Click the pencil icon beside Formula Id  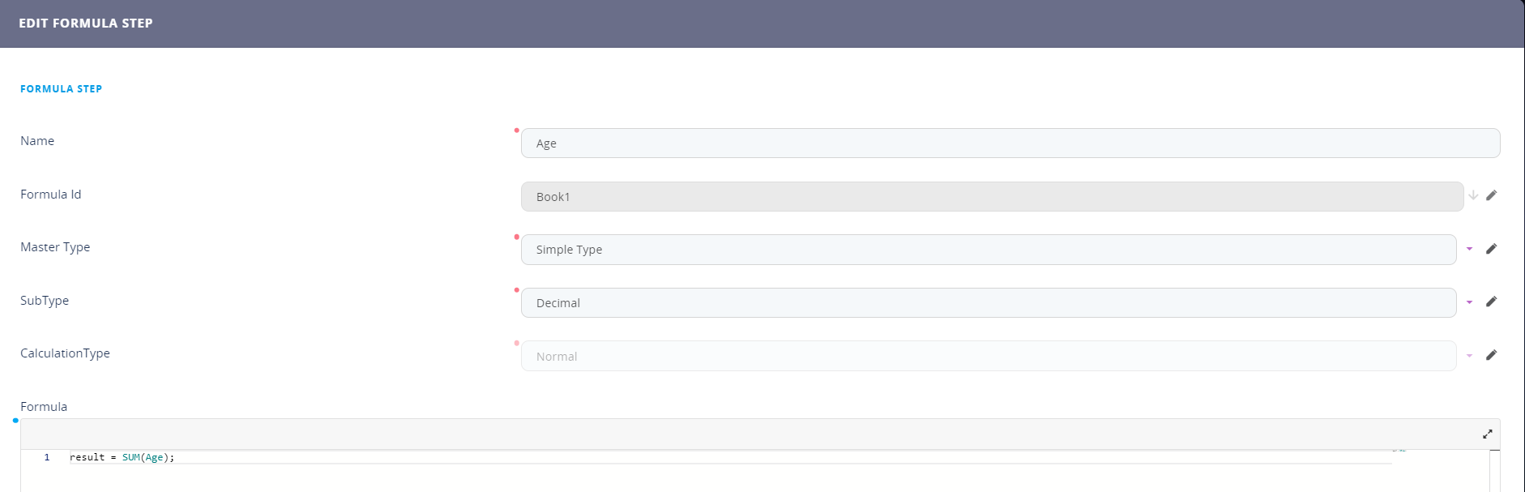click(x=1491, y=195)
